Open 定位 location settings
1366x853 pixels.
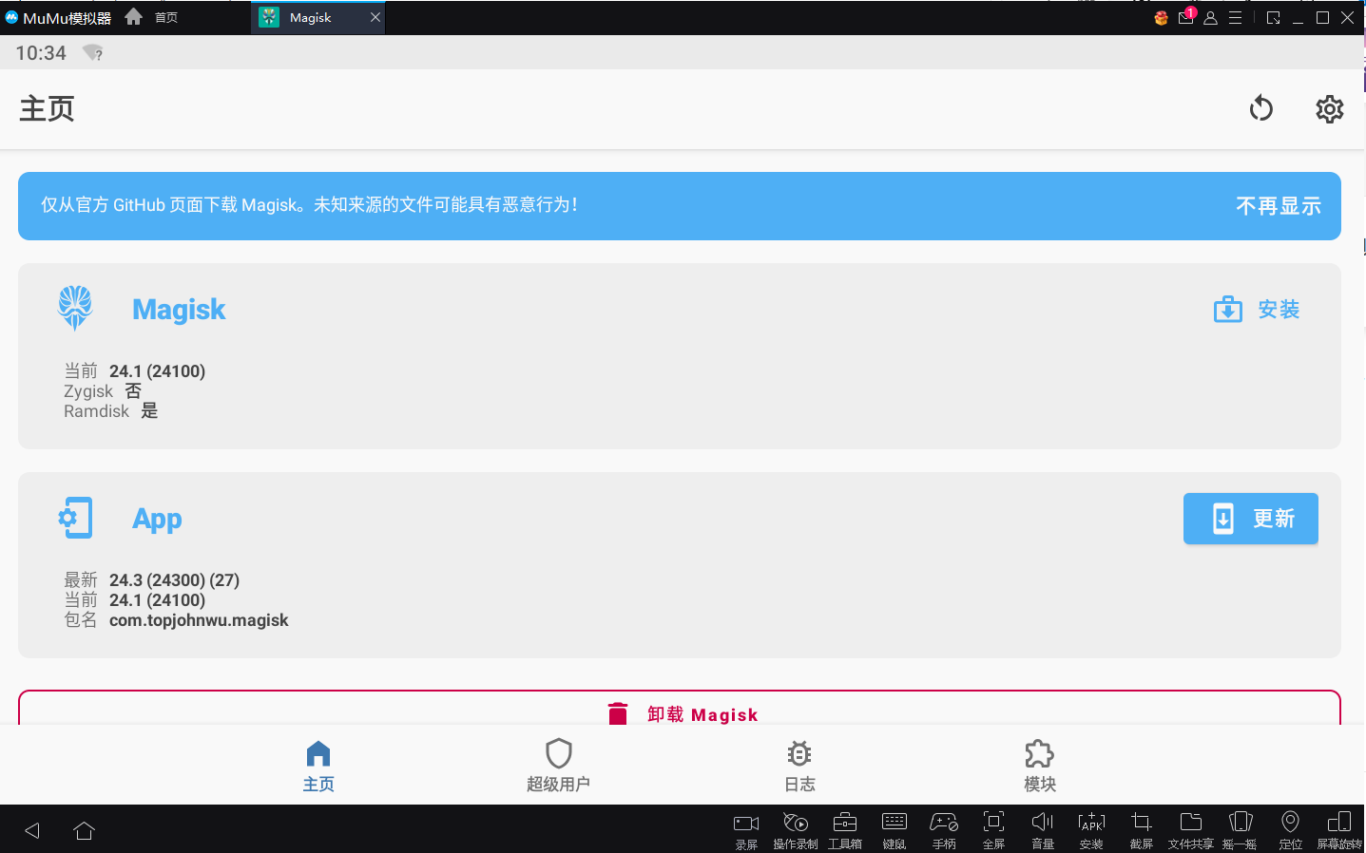point(1290,830)
